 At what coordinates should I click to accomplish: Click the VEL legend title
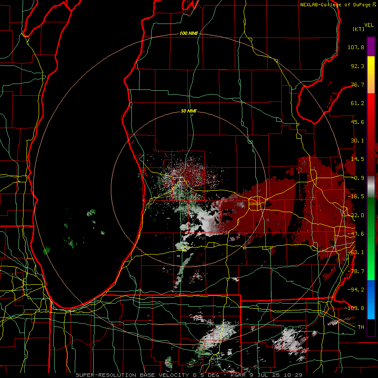coord(369,25)
